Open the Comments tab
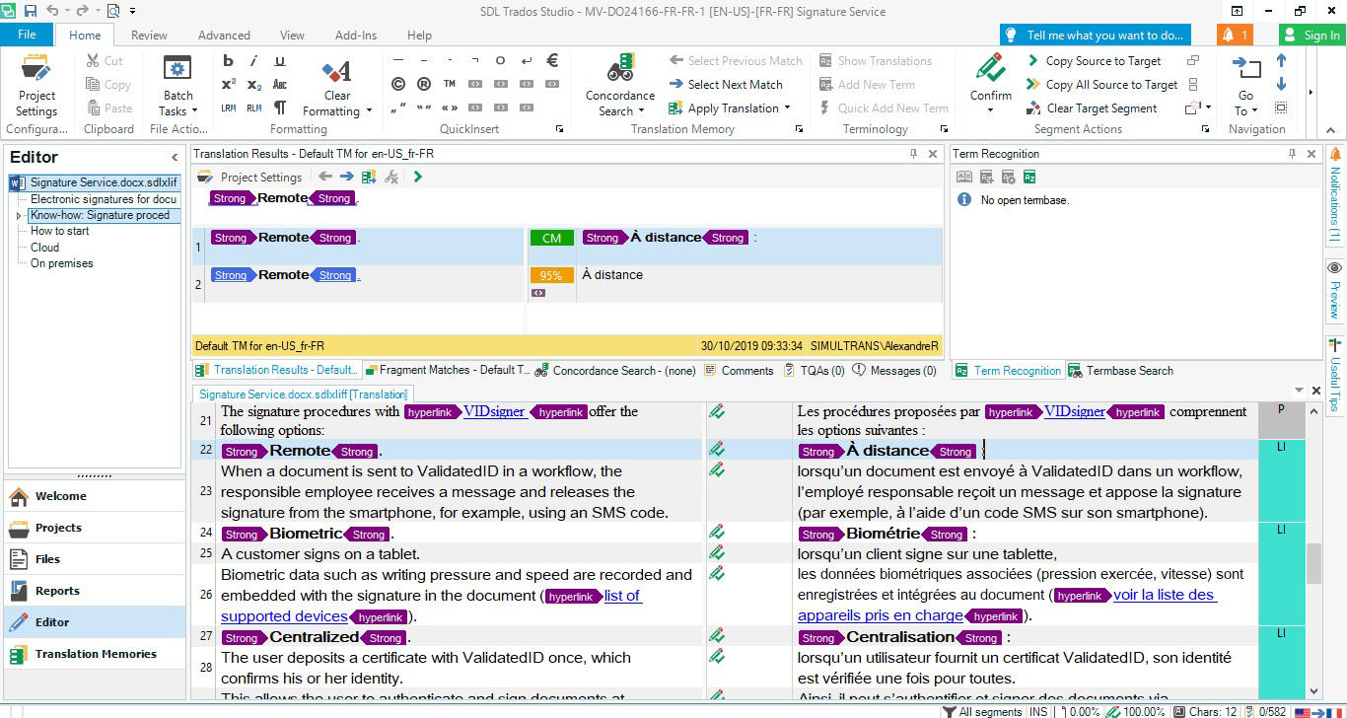The image size is (1347, 718). [x=739, y=370]
